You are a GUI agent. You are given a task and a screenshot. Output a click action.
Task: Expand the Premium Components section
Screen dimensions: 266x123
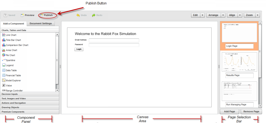coord(30,112)
